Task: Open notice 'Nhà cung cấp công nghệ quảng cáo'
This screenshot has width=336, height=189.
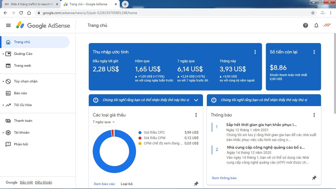Action: point(266,147)
